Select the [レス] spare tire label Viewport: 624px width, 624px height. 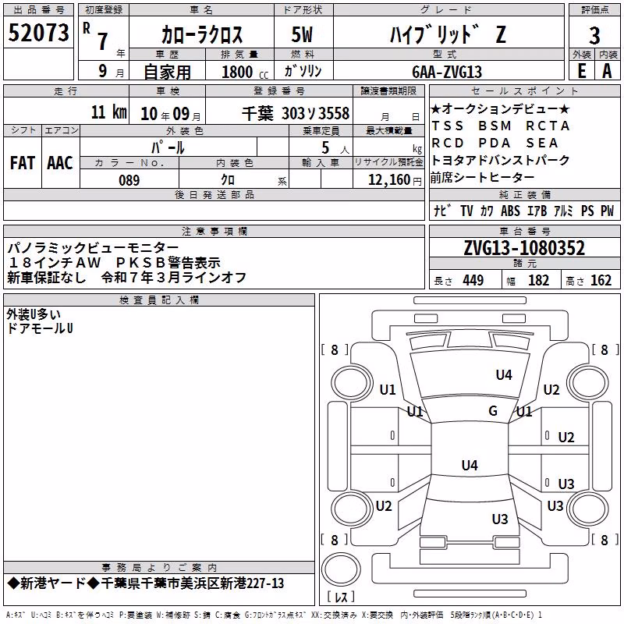(341, 597)
